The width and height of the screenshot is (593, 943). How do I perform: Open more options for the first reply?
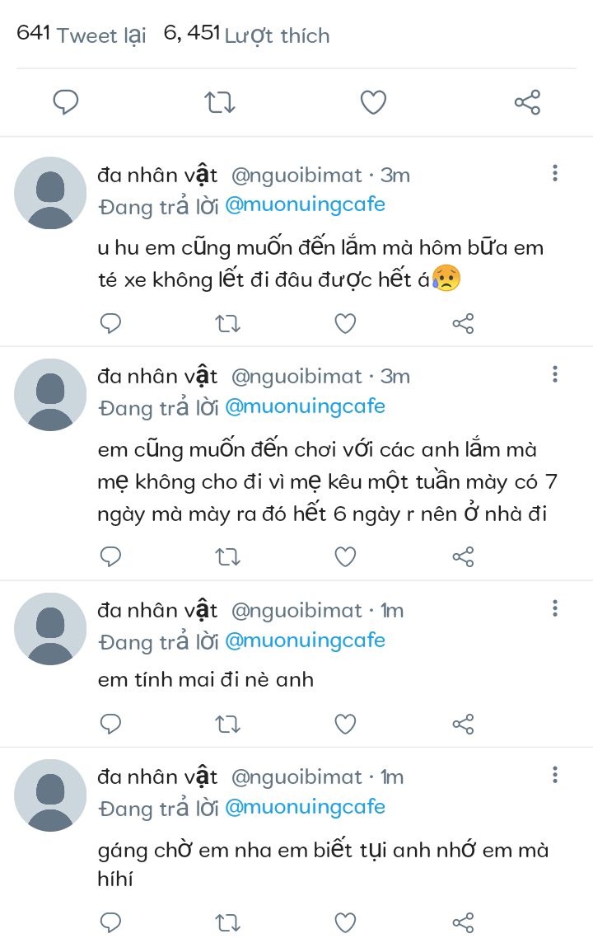[x=555, y=173]
